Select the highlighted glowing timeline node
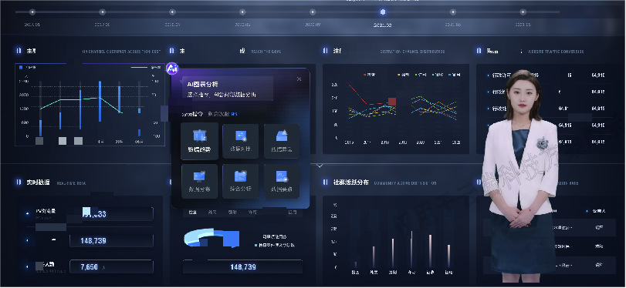626x288 pixels. click(x=382, y=12)
